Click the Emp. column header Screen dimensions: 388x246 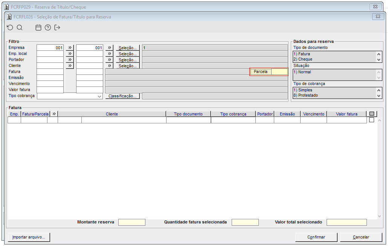point(14,114)
